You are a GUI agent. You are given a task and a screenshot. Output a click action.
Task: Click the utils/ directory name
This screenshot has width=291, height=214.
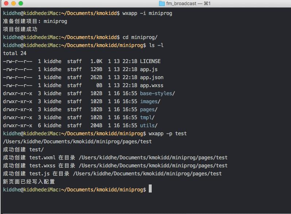pos(148,125)
